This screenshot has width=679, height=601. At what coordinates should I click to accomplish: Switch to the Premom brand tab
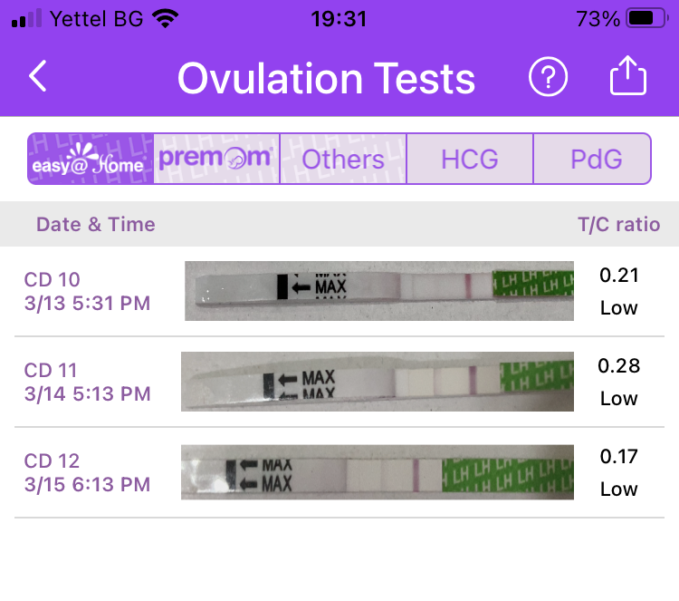click(x=216, y=159)
